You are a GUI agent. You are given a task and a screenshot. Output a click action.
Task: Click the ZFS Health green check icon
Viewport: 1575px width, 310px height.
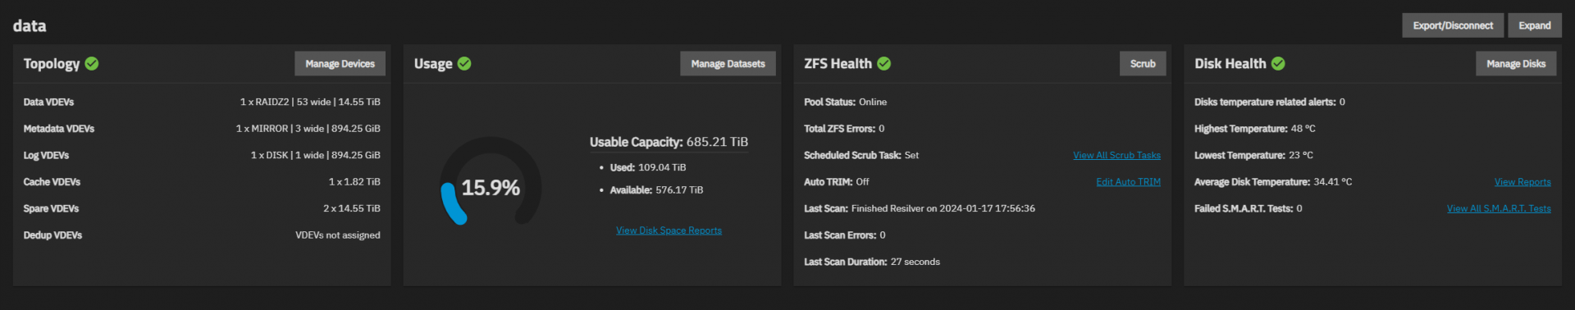coord(884,63)
